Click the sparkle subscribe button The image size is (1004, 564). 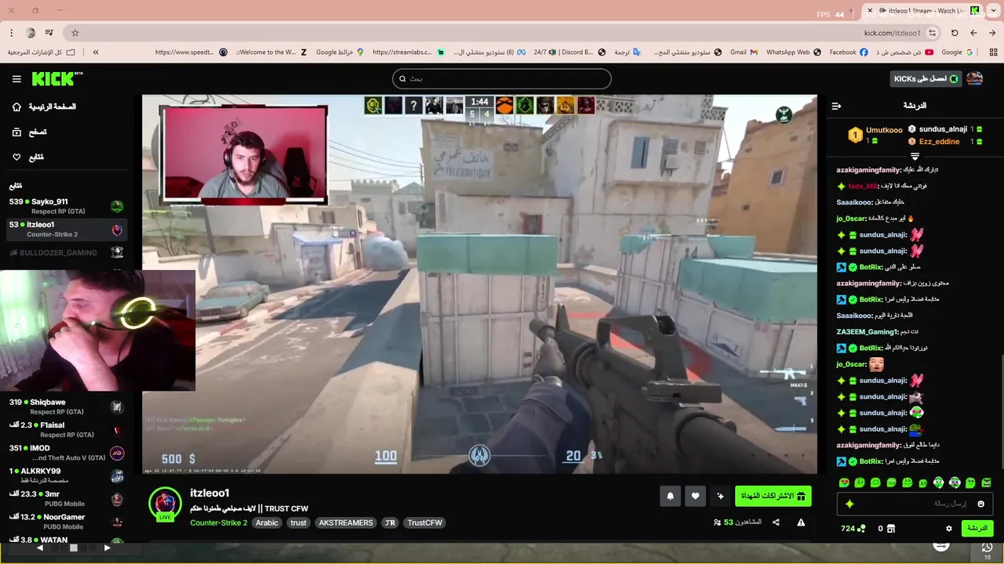(x=720, y=496)
